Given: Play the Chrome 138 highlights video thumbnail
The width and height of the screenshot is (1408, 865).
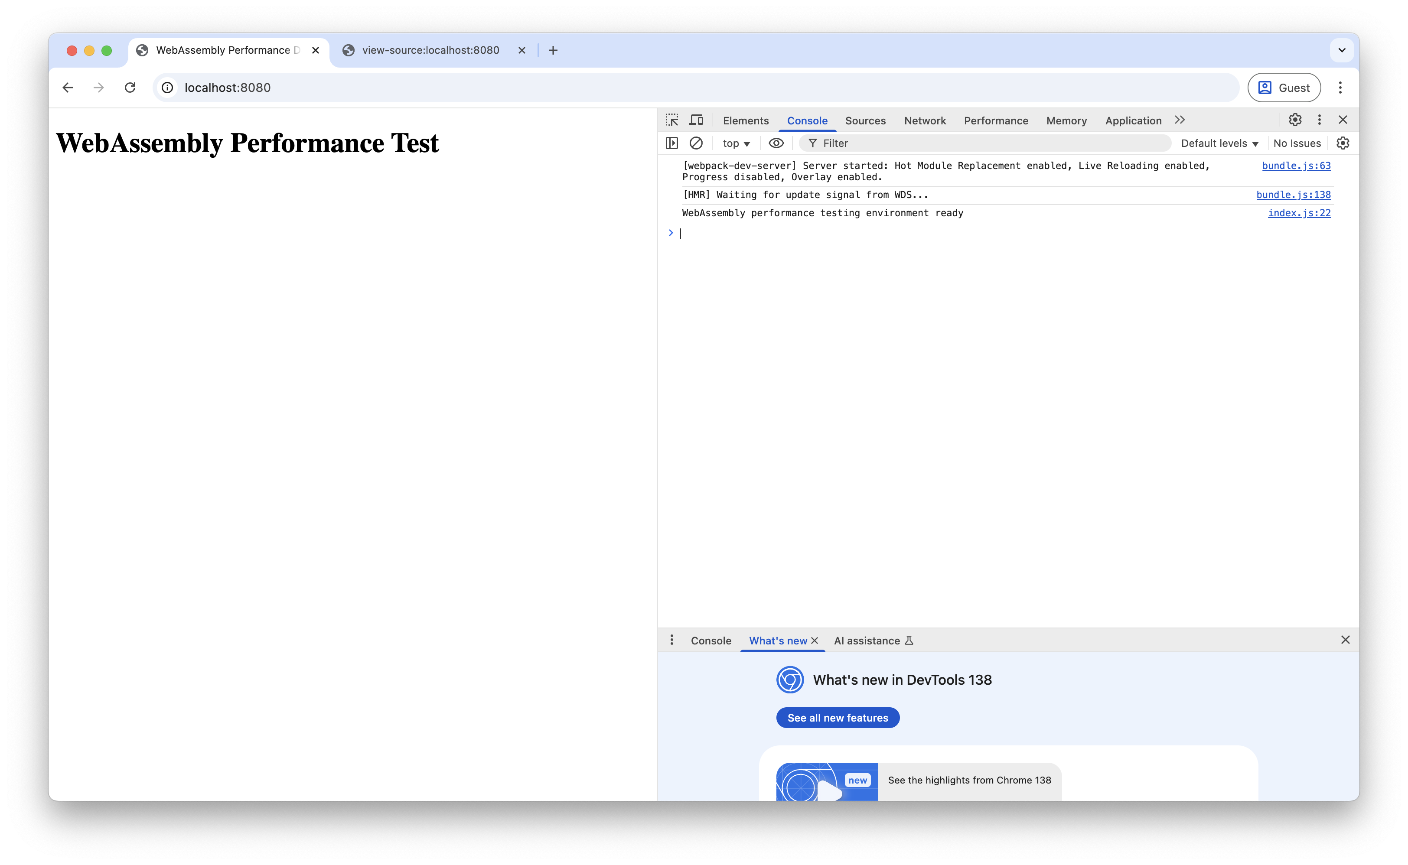Looking at the screenshot, I should pyautogui.click(x=827, y=785).
